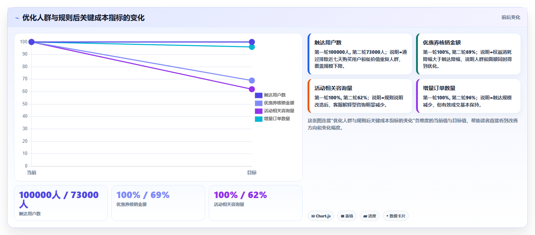
Task: Click the y-axis value 100
Action: tap(24, 42)
